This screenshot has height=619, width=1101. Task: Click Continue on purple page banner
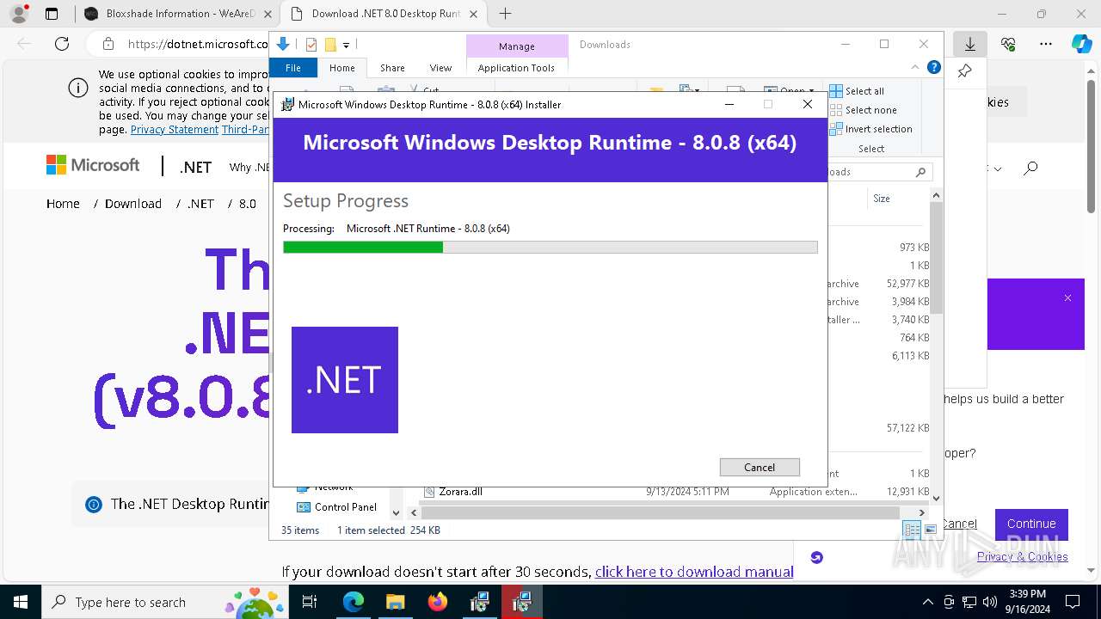pyautogui.click(x=1031, y=524)
